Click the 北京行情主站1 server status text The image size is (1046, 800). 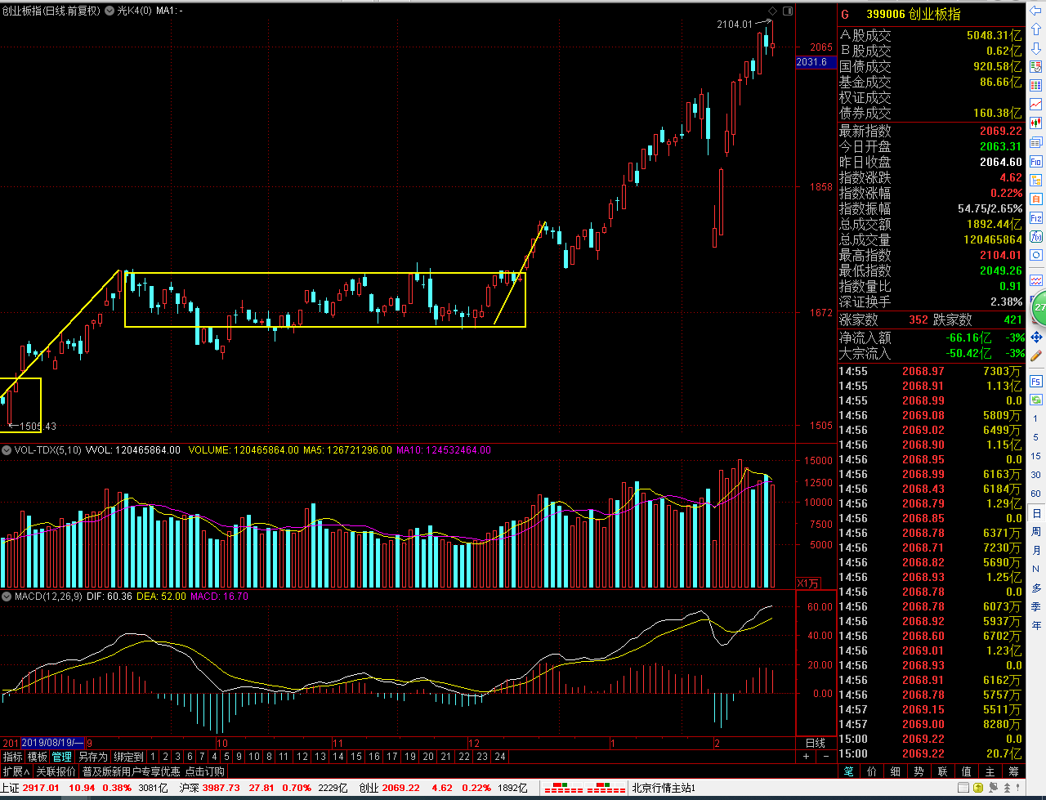663,788
